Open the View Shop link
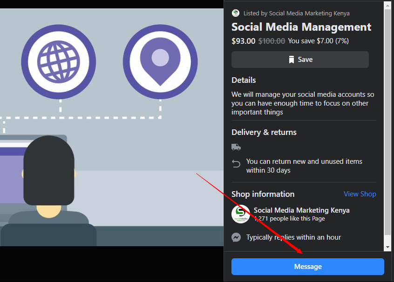This screenshot has width=394, height=282. tap(360, 194)
